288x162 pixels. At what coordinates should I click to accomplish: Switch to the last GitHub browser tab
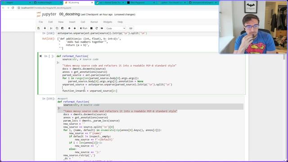[203, 3]
